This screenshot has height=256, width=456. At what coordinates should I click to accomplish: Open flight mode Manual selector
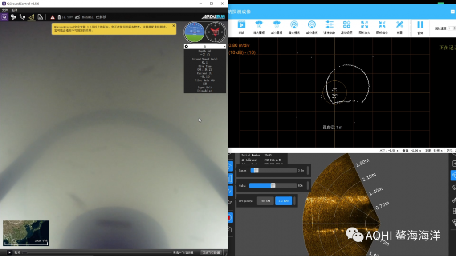(88, 17)
